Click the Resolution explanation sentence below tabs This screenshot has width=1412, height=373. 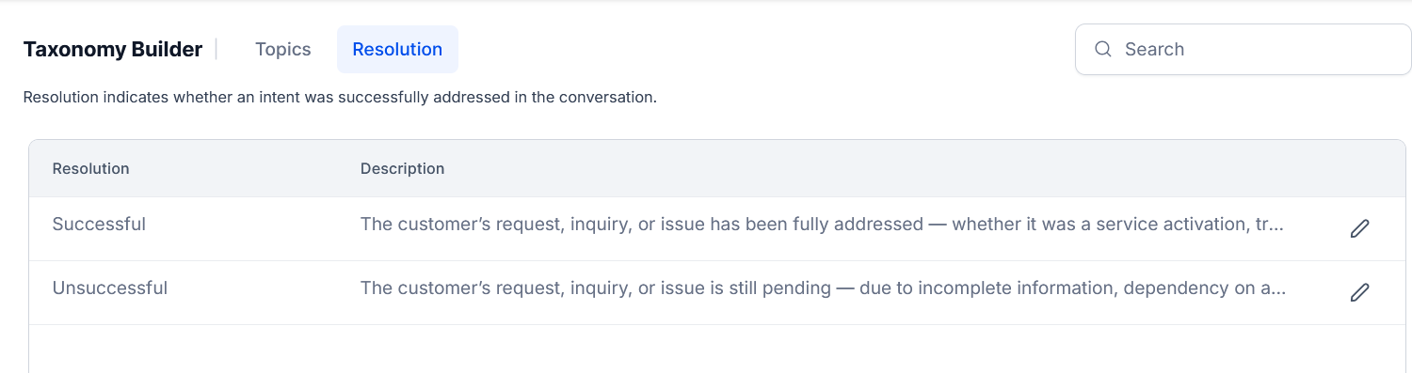[x=340, y=98]
